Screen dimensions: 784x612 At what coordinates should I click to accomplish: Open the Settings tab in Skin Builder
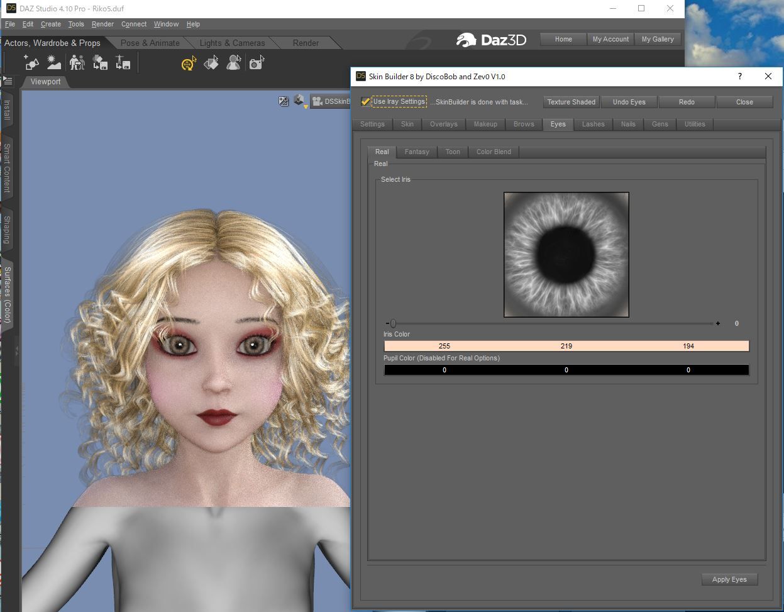(372, 124)
